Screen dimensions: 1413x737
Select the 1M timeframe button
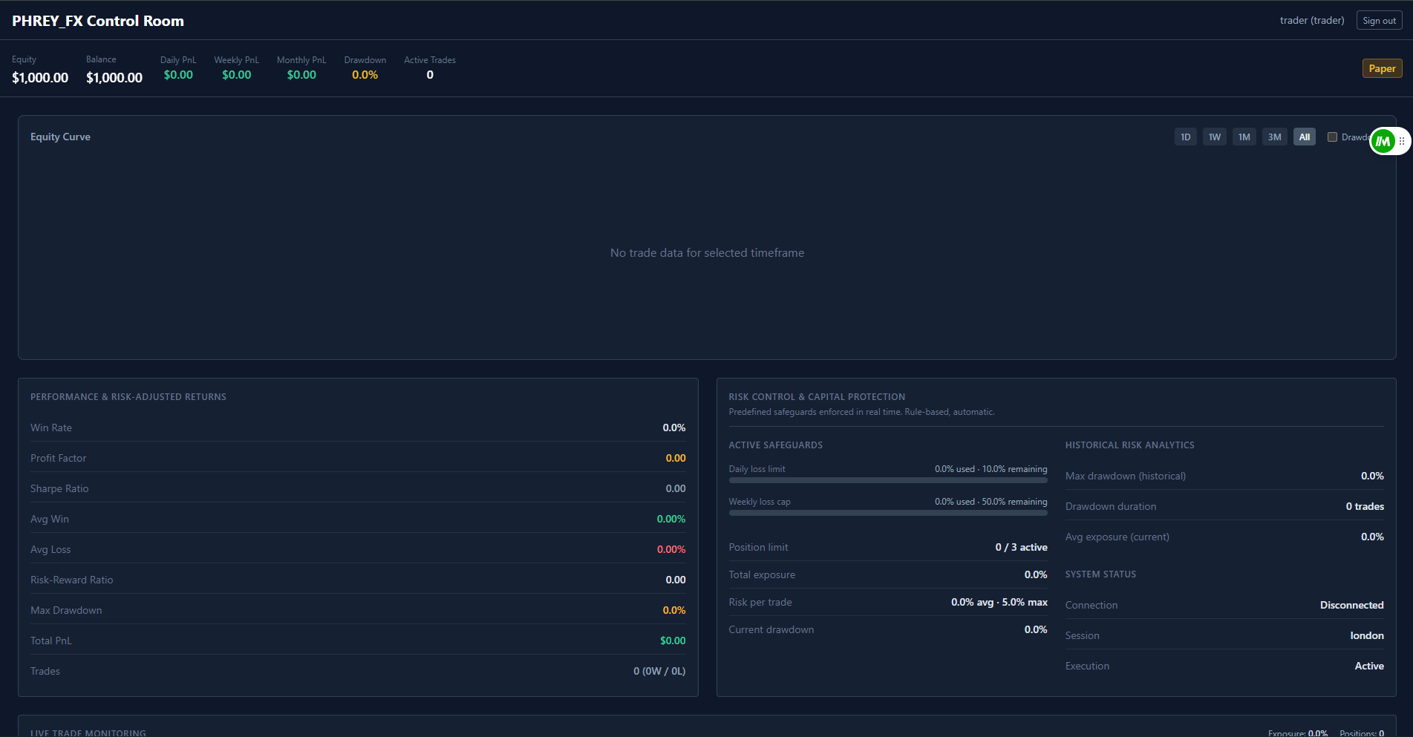(x=1244, y=137)
